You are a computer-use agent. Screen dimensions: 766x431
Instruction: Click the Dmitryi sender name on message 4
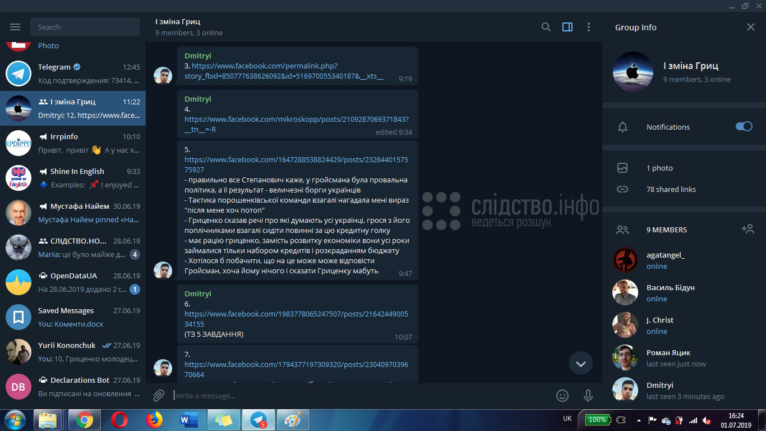pyautogui.click(x=198, y=99)
